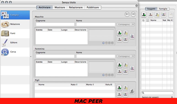The height and width of the screenshot is (104, 177).
Task: Switch to Mostrare tab
Action: tap(60, 7)
